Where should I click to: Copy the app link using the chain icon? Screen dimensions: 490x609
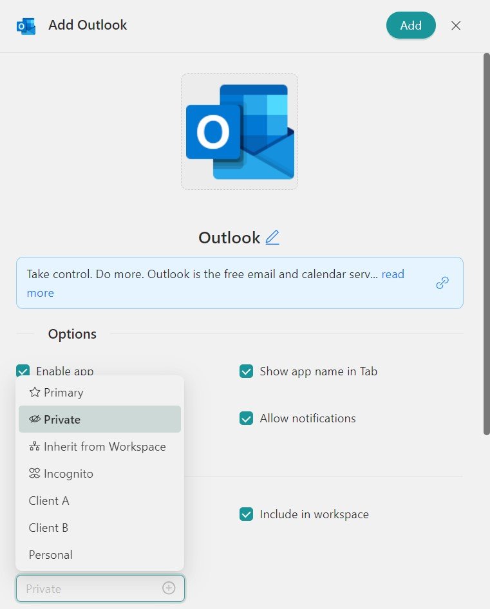tap(442, 283)
